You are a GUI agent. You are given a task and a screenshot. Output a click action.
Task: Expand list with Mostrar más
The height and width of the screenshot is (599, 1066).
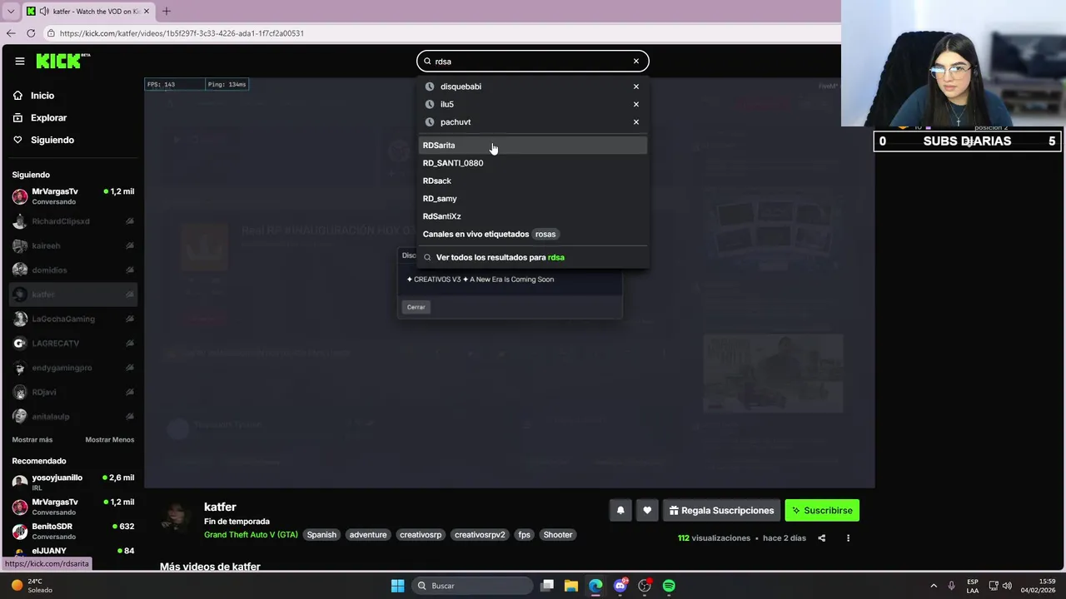(x=32, y=439)
